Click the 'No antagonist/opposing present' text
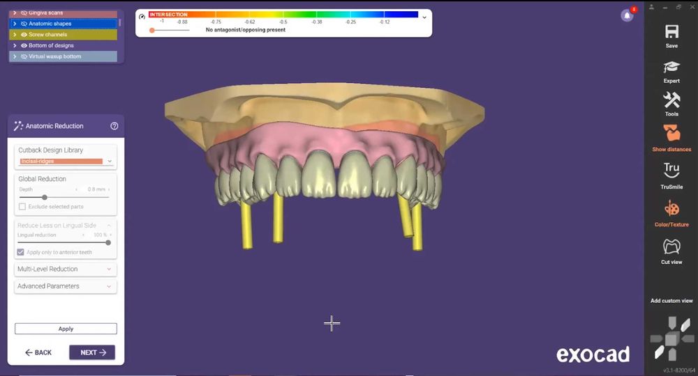 pyautogui.click(x=246, y=30)
